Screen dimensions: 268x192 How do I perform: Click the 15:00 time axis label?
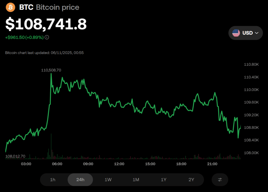pyautogui.click(x=150, y=164)
